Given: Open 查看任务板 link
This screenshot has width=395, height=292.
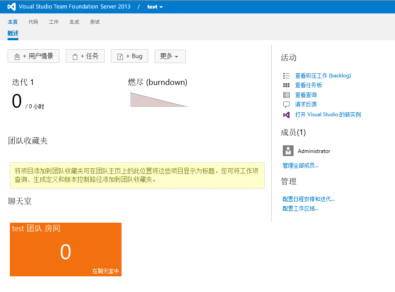Looking at the screenshot, I should click(309, 85).
